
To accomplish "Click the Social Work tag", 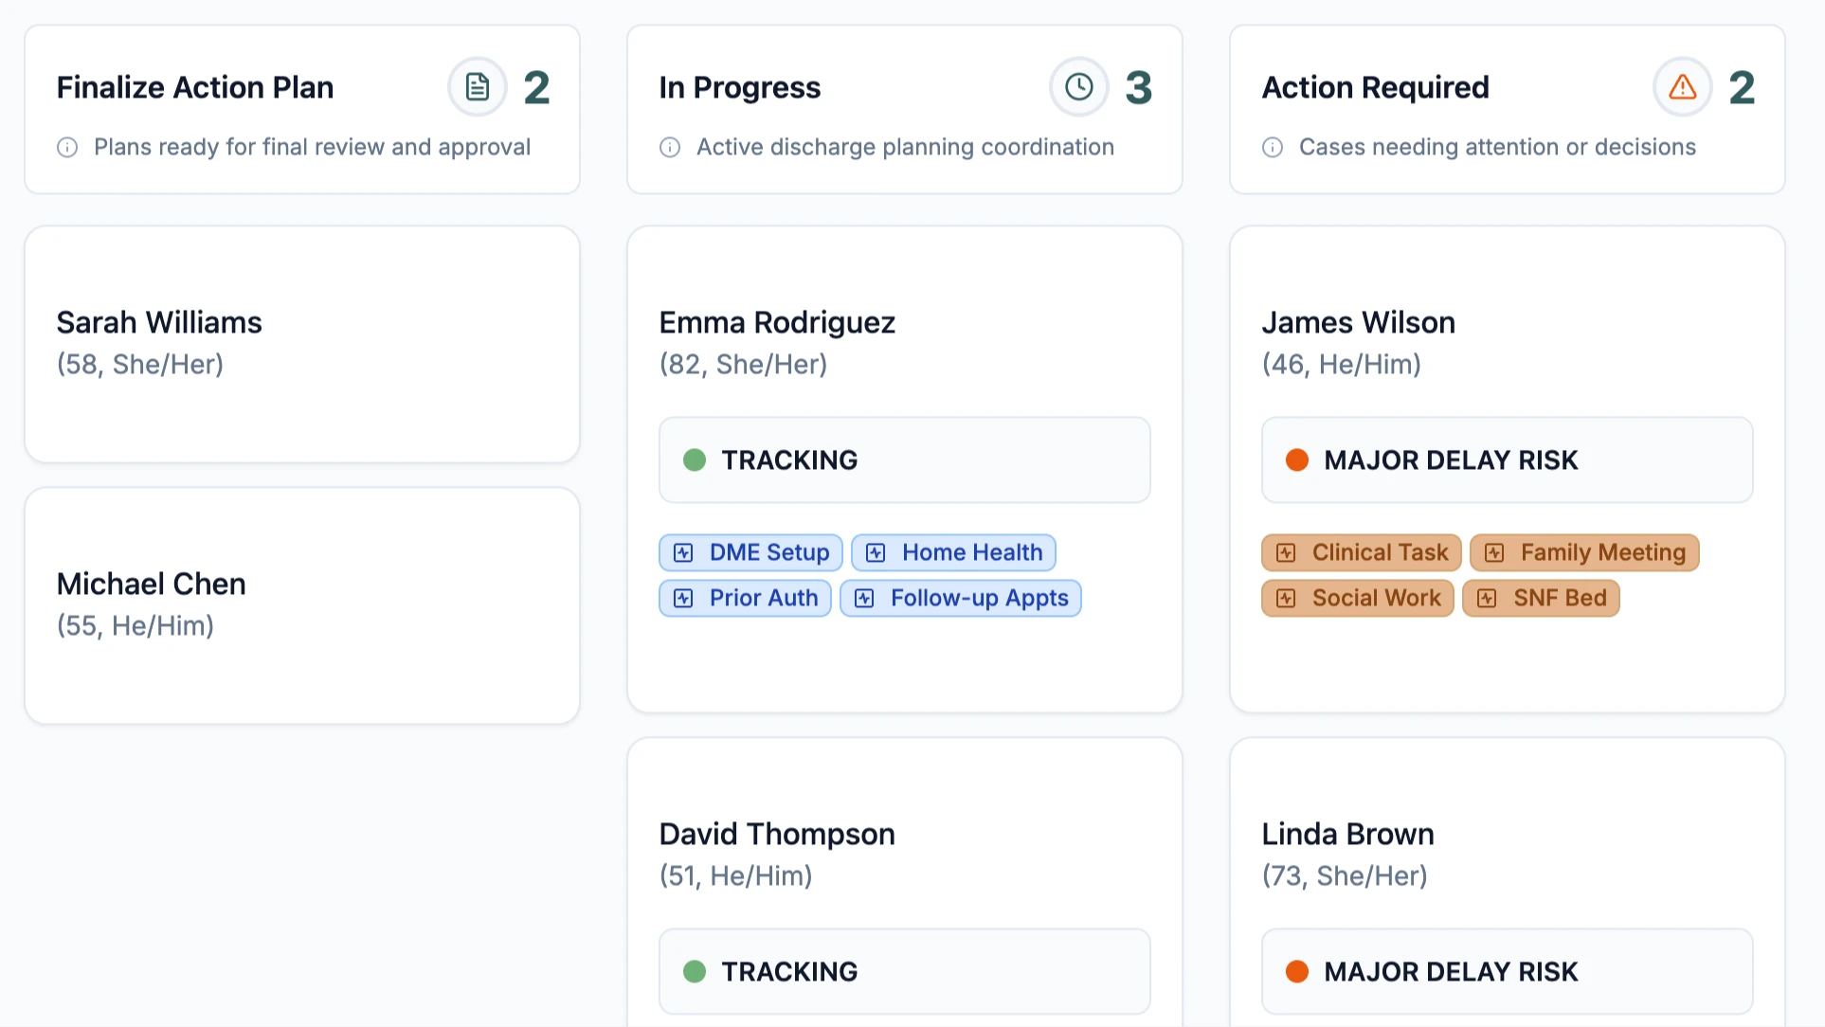I will coord(1357,599).
